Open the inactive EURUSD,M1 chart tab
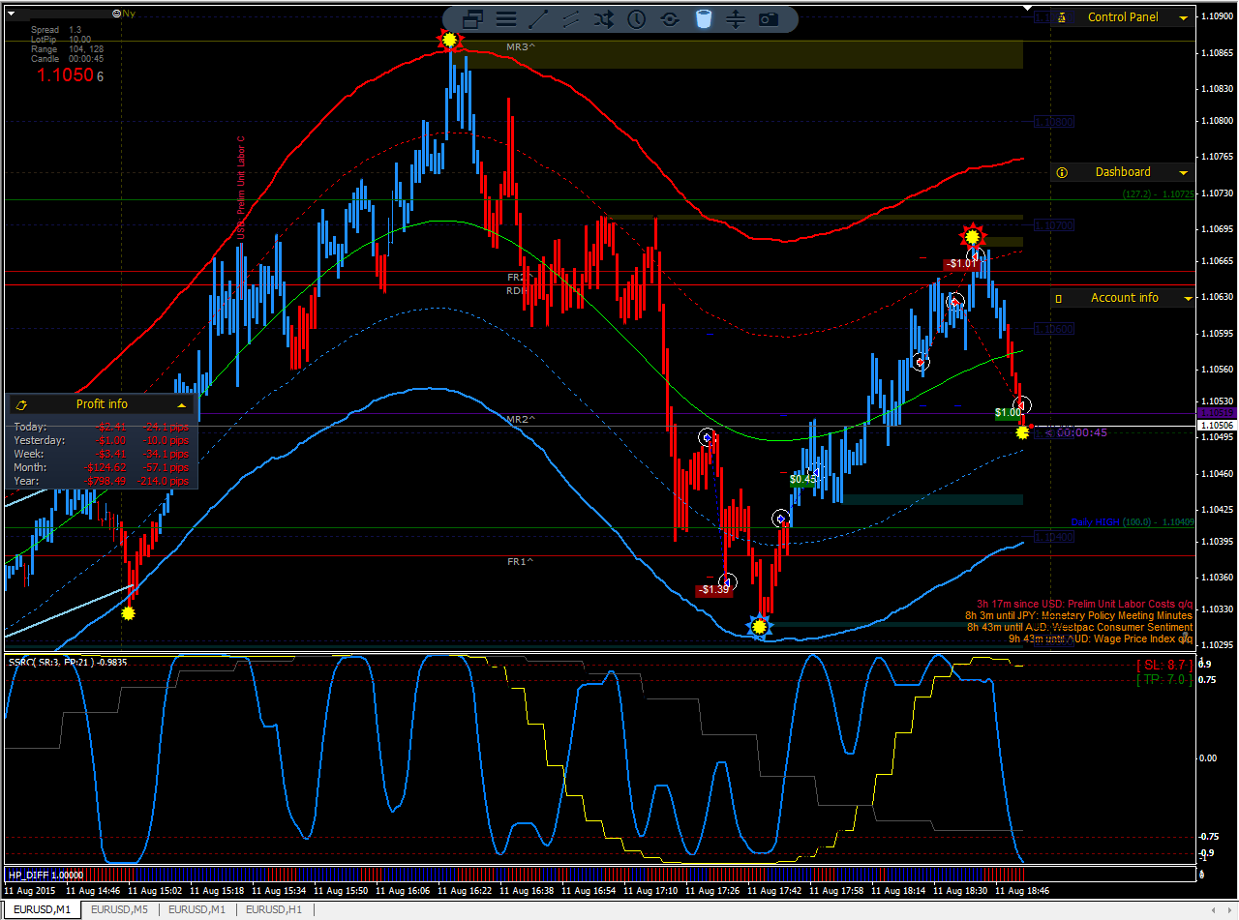 [x=196, y=909]
